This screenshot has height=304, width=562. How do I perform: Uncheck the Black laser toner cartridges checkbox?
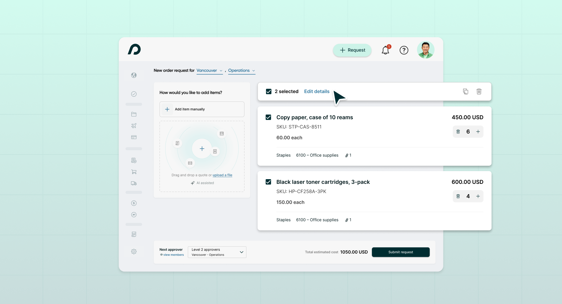tap(268, 182)
